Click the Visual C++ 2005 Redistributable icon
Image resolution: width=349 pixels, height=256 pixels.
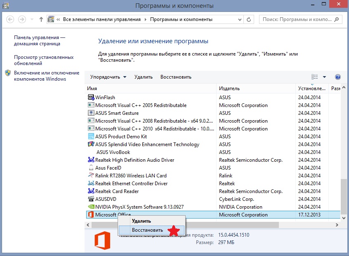coord(91,105)
